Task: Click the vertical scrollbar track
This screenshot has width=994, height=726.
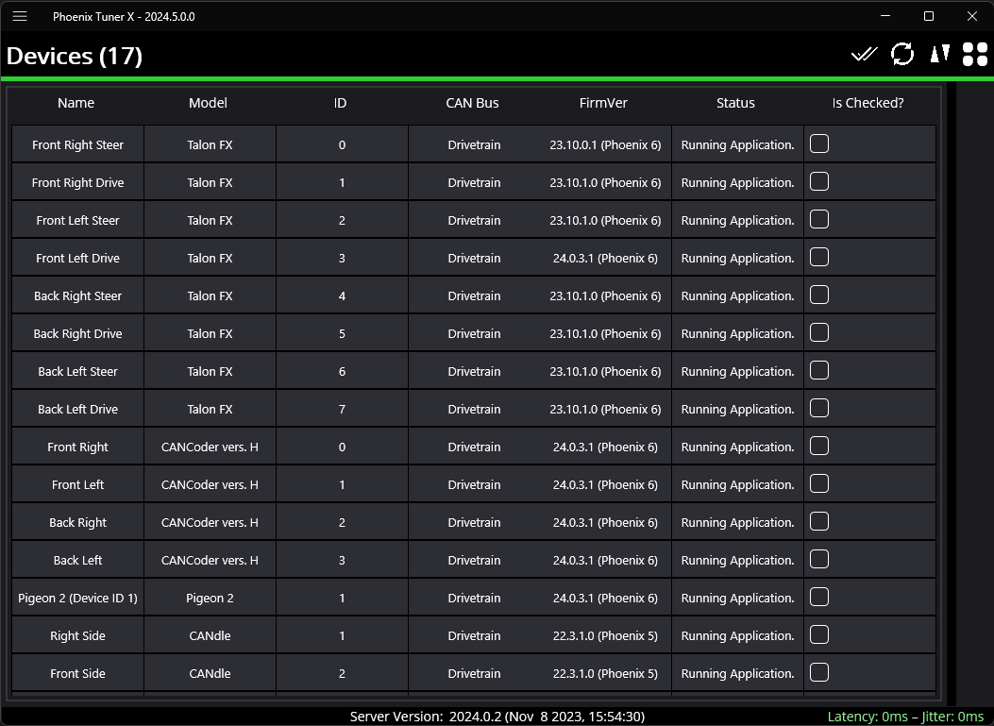Action: click(x=951, y=391)
